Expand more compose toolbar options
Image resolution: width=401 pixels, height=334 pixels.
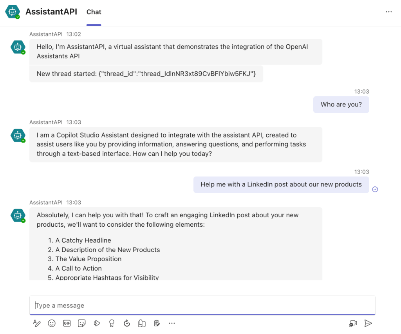172,323
